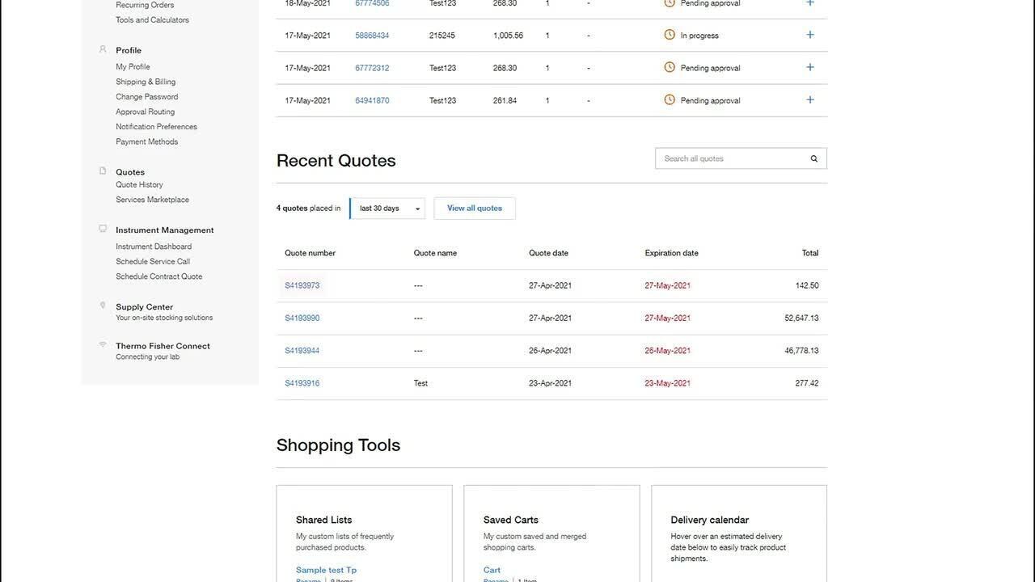1035x582 pixels.
Task: Click the Profile person icon in sidebar
Action: 103,49
